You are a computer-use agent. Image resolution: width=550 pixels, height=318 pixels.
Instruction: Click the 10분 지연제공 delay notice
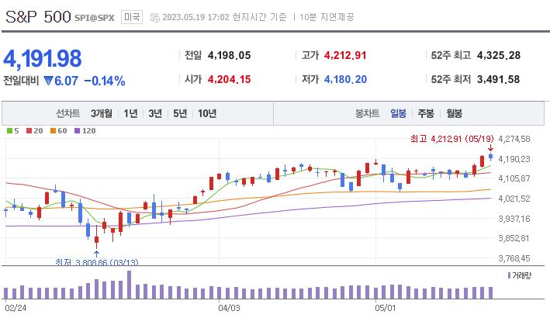click(x=327, y=17)
